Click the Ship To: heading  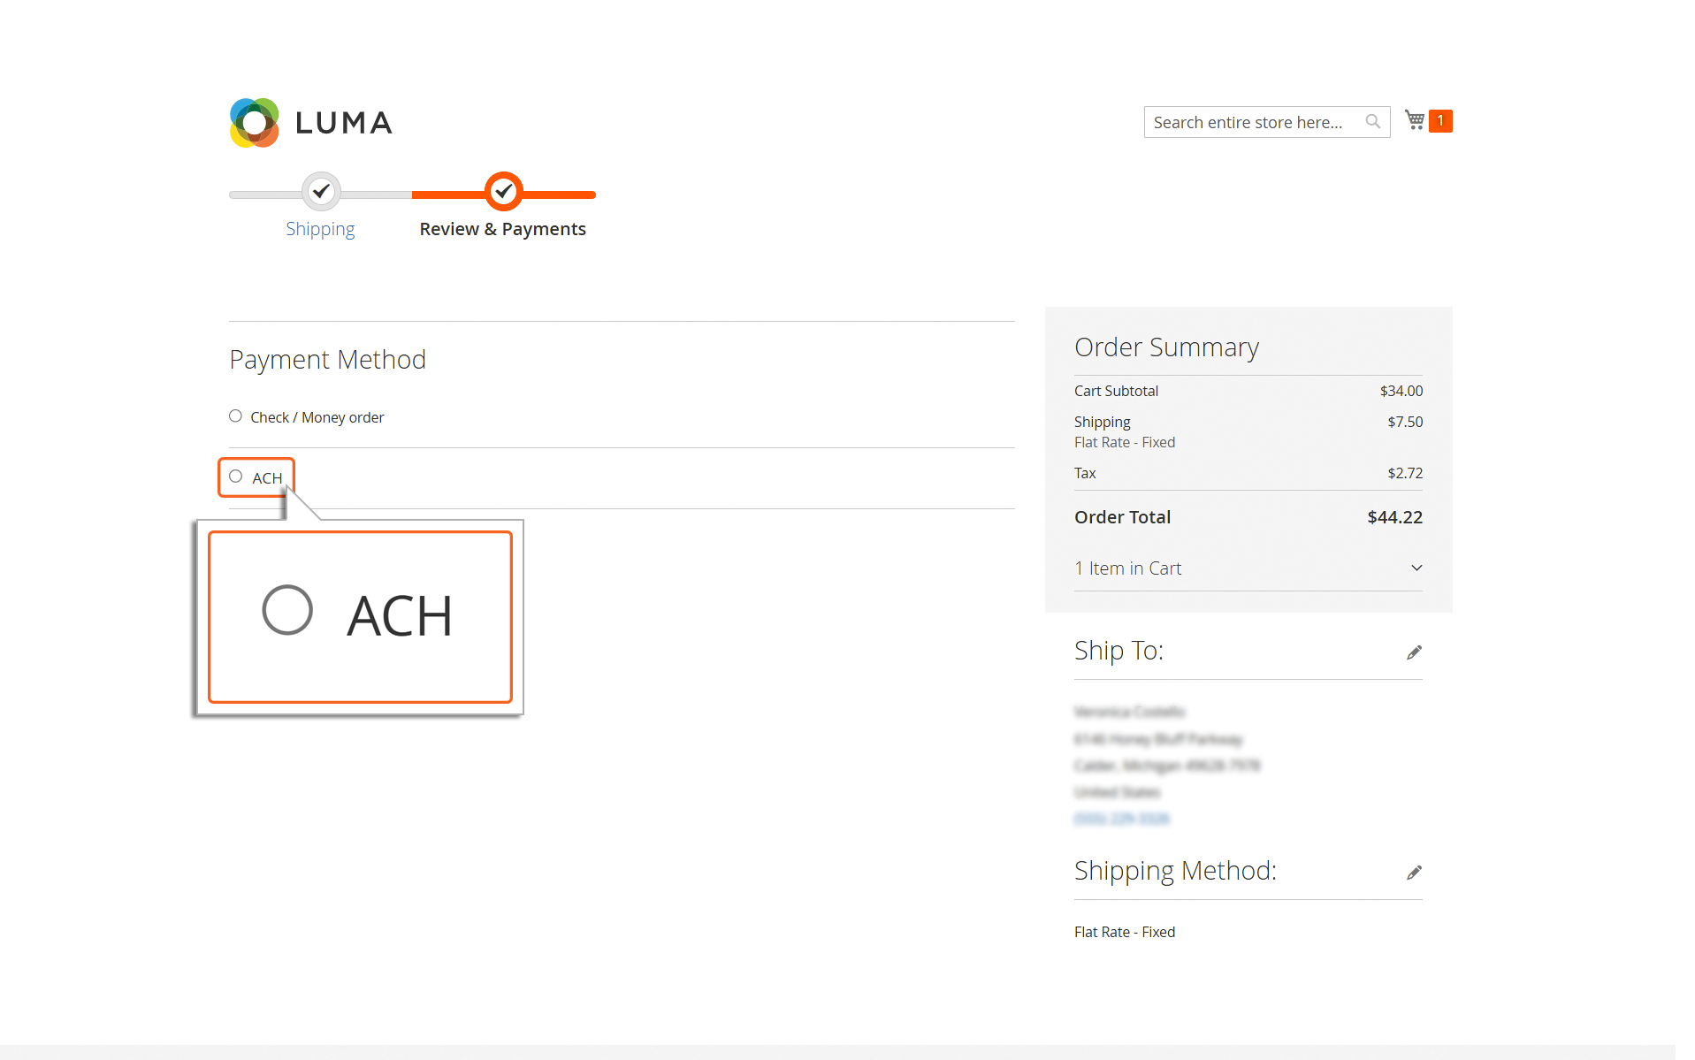click(1119, 651)
